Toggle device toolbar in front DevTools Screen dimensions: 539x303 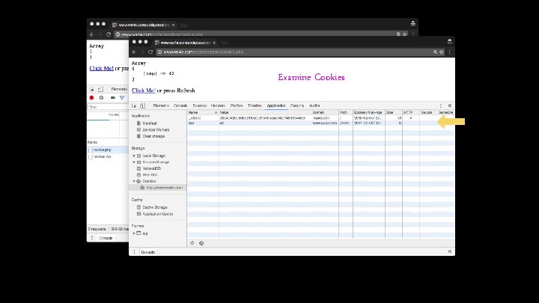coord(142,105)
